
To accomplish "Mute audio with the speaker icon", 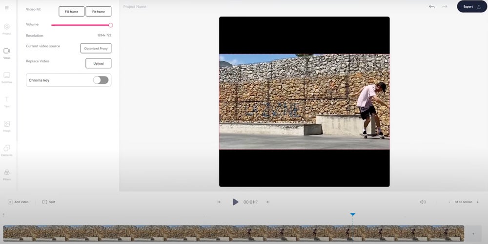I will 423,202.
